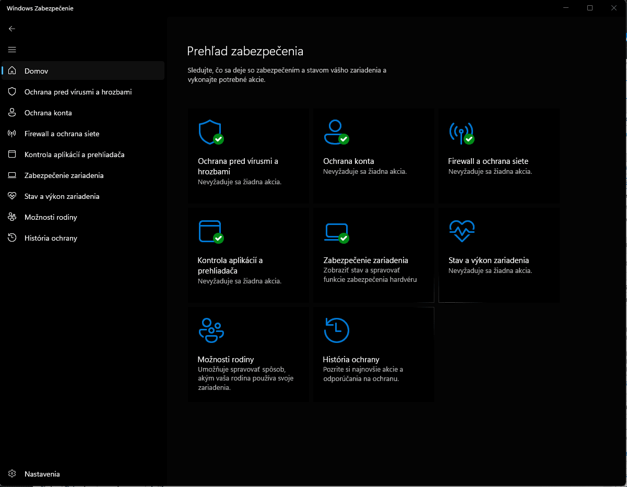Screen dimensions: 627x487
Task: Open Ochrana pred vírusmi a hrozbami in sidebar
Action: point(78,92)
